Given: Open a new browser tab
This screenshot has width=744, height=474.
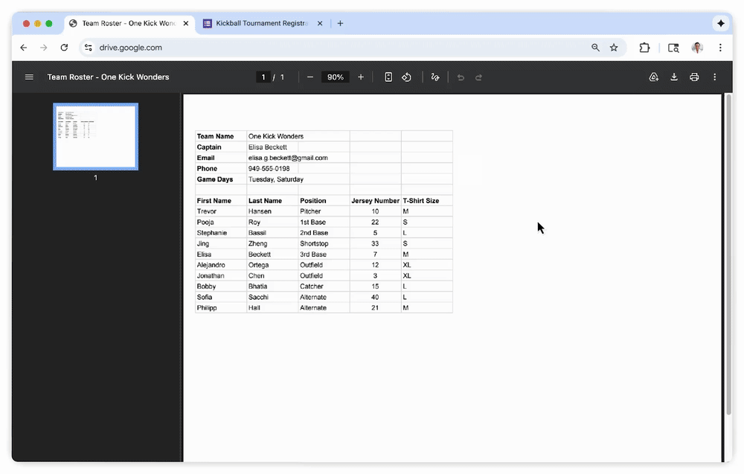Looking at the screenshot, I should tap(340, 23).
